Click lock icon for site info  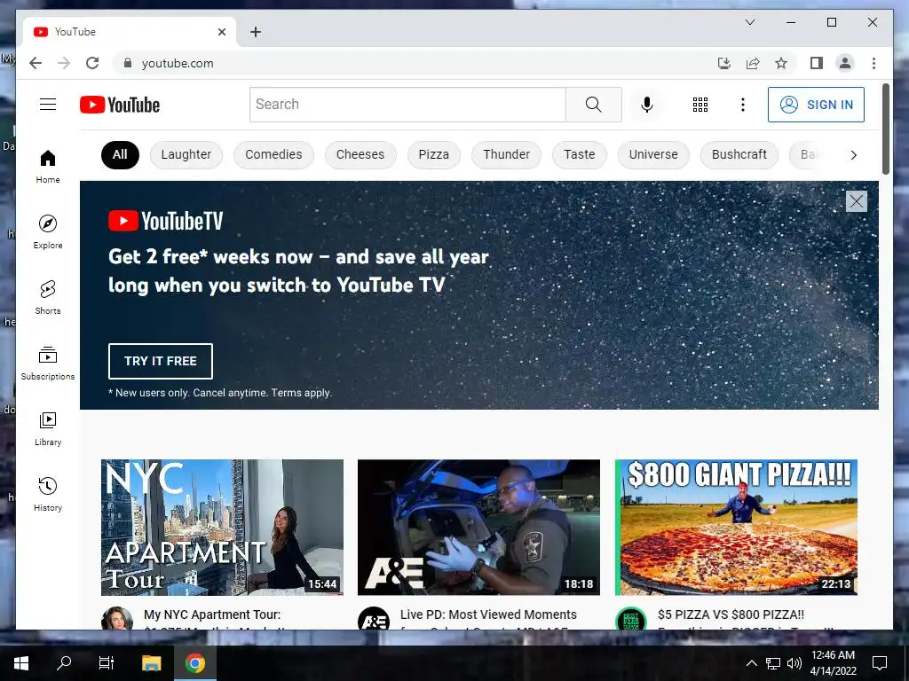click(128, 63)
